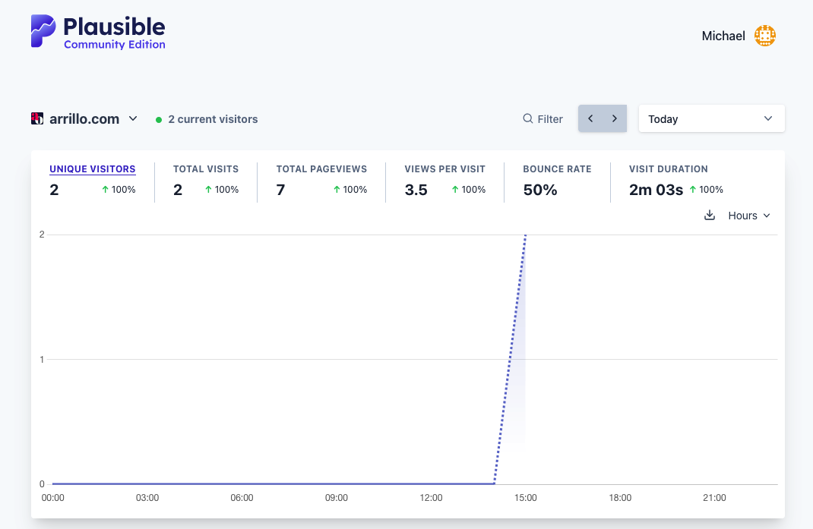This screenshot has height=529, width=813.
Task: Show Views Per Visit in graph
Action: 444,169
